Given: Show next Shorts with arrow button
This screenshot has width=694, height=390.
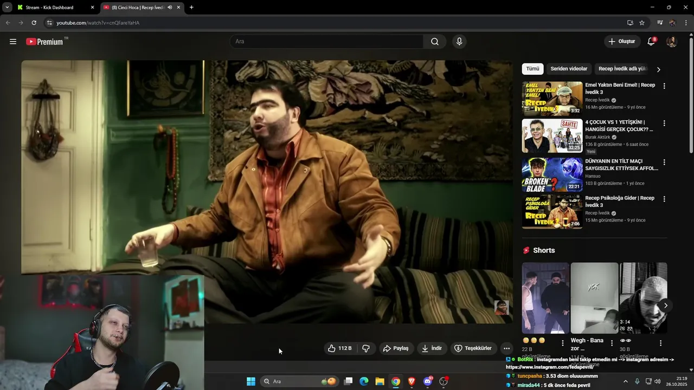Looking at the screenshot, I should click(665, 305).
